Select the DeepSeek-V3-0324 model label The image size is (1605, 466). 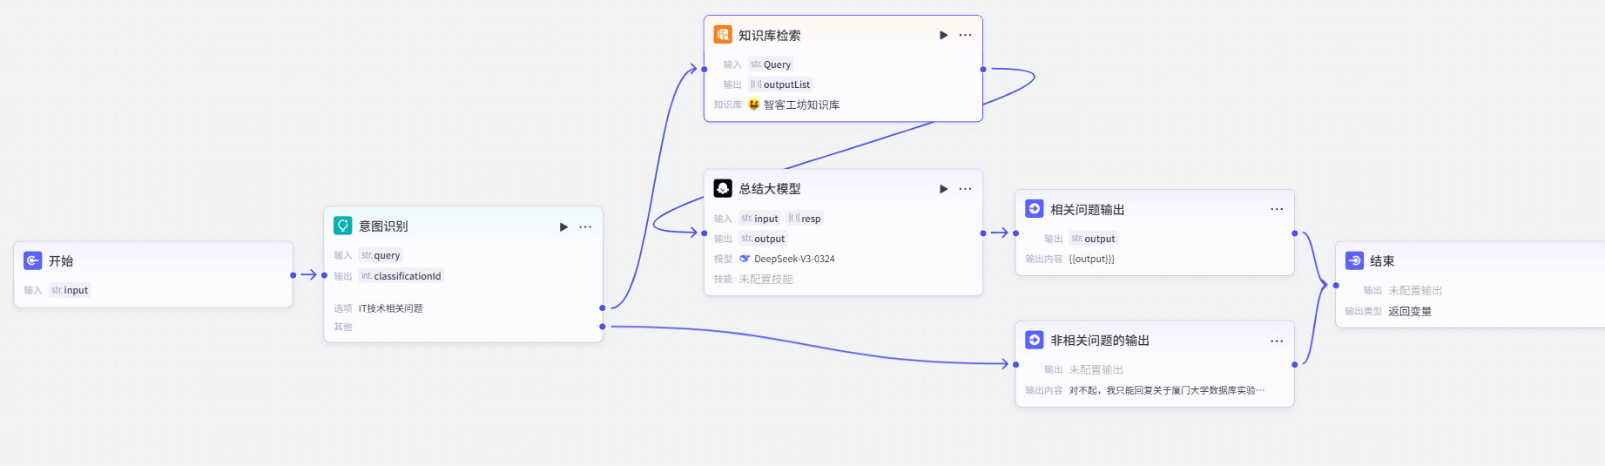[793, 259]
